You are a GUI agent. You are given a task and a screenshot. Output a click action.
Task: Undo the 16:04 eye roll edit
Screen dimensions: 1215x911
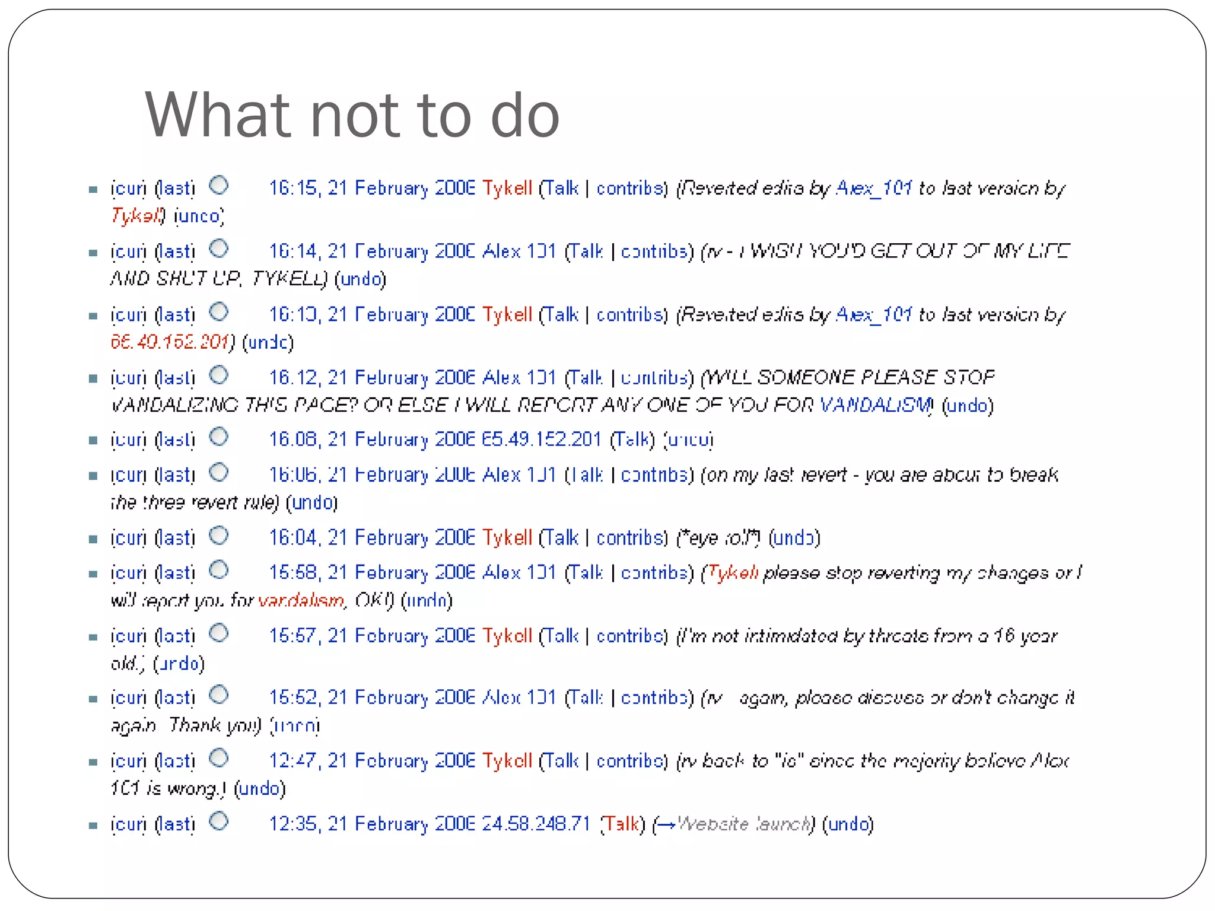[x=794, y=538]
